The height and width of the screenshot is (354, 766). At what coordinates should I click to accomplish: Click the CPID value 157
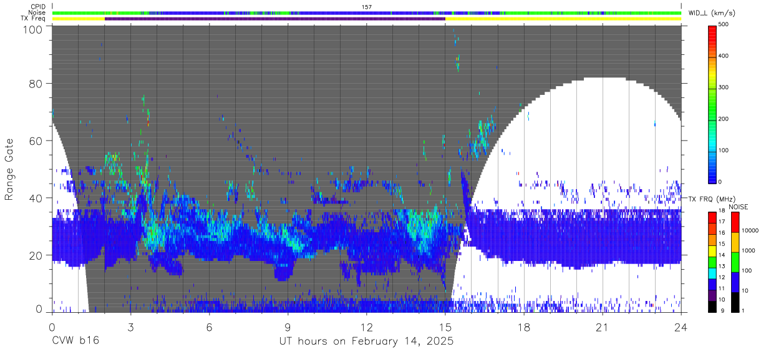click(367, 7)
